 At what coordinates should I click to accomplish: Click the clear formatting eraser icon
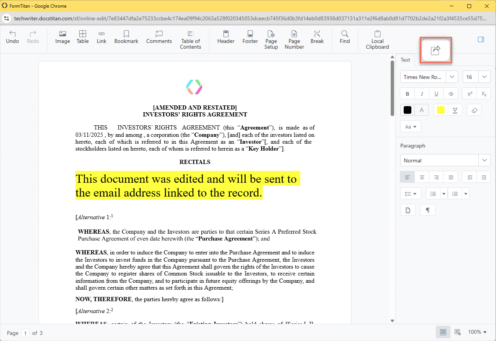tap(474, 110)
